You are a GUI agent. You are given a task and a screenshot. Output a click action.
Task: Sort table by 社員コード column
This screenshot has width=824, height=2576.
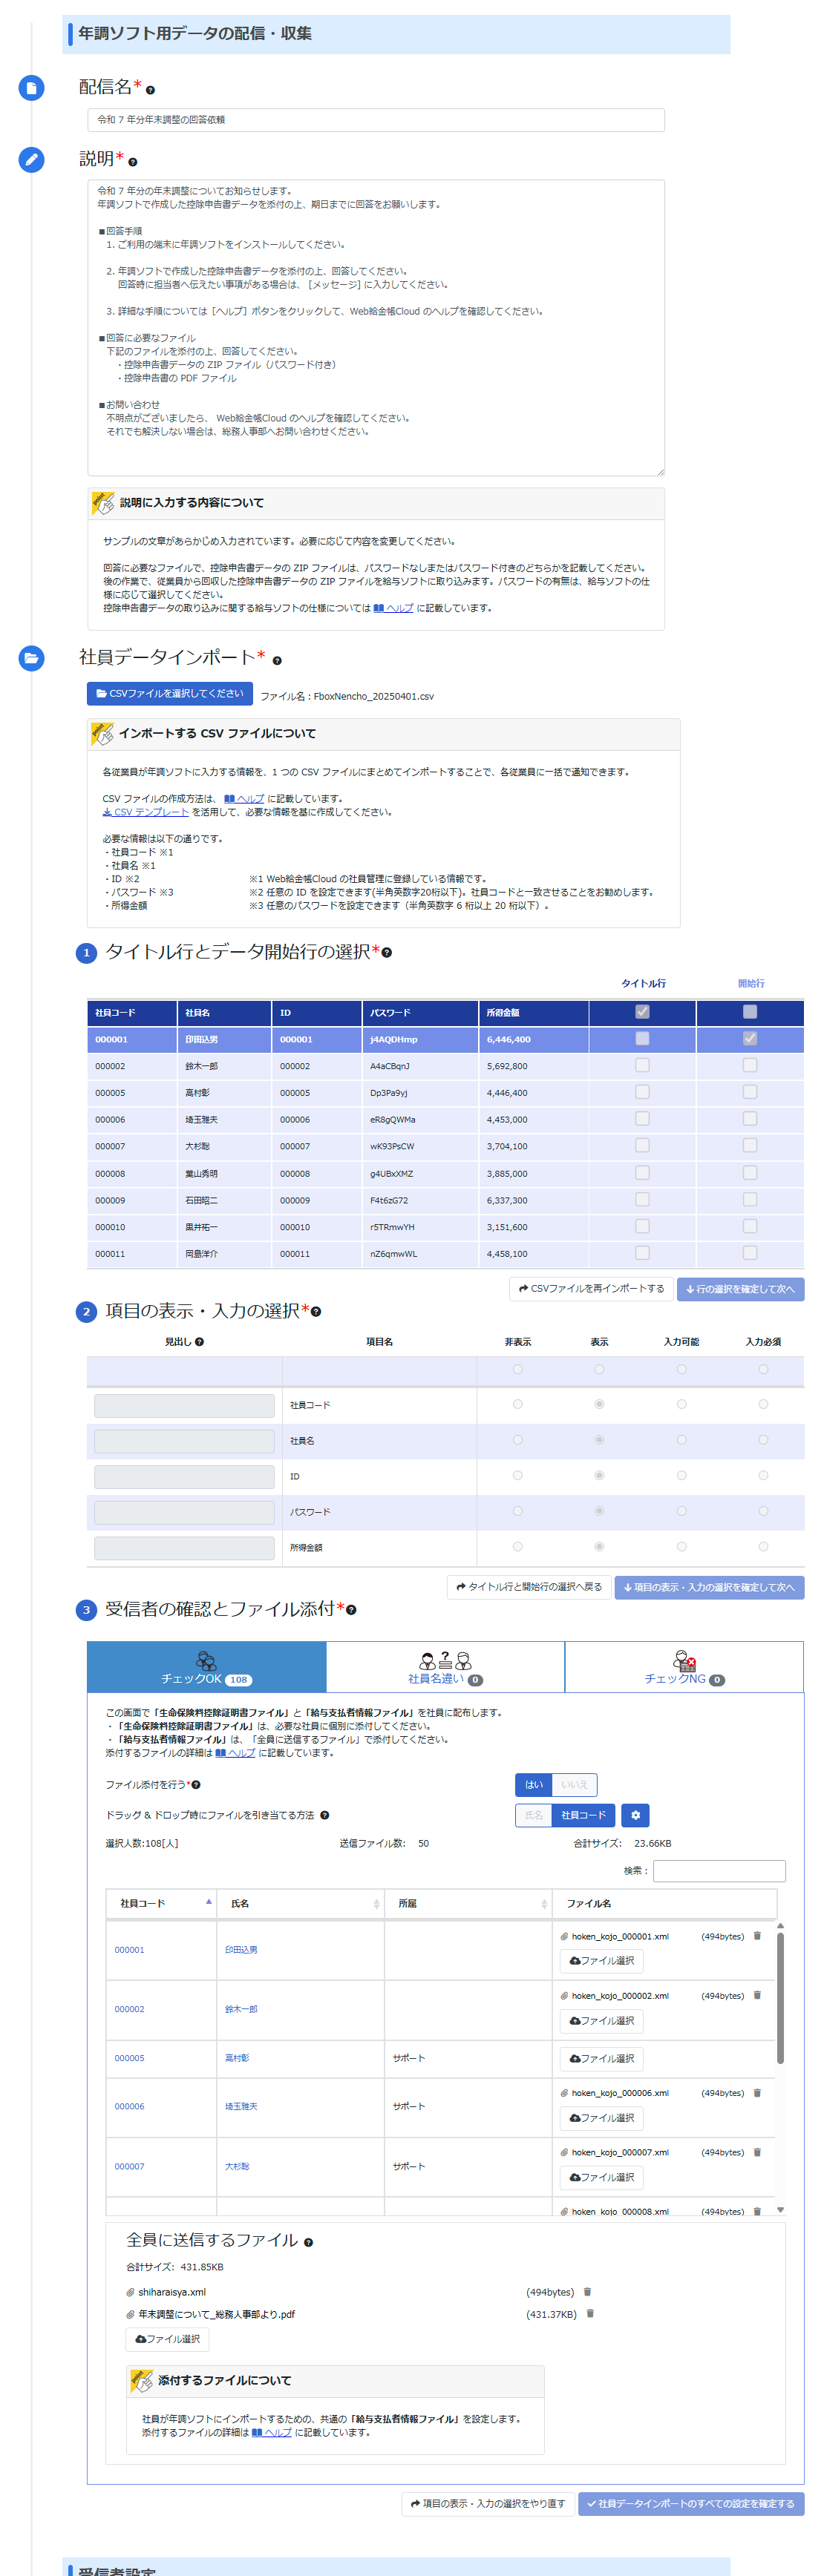tap(160, 1903)
